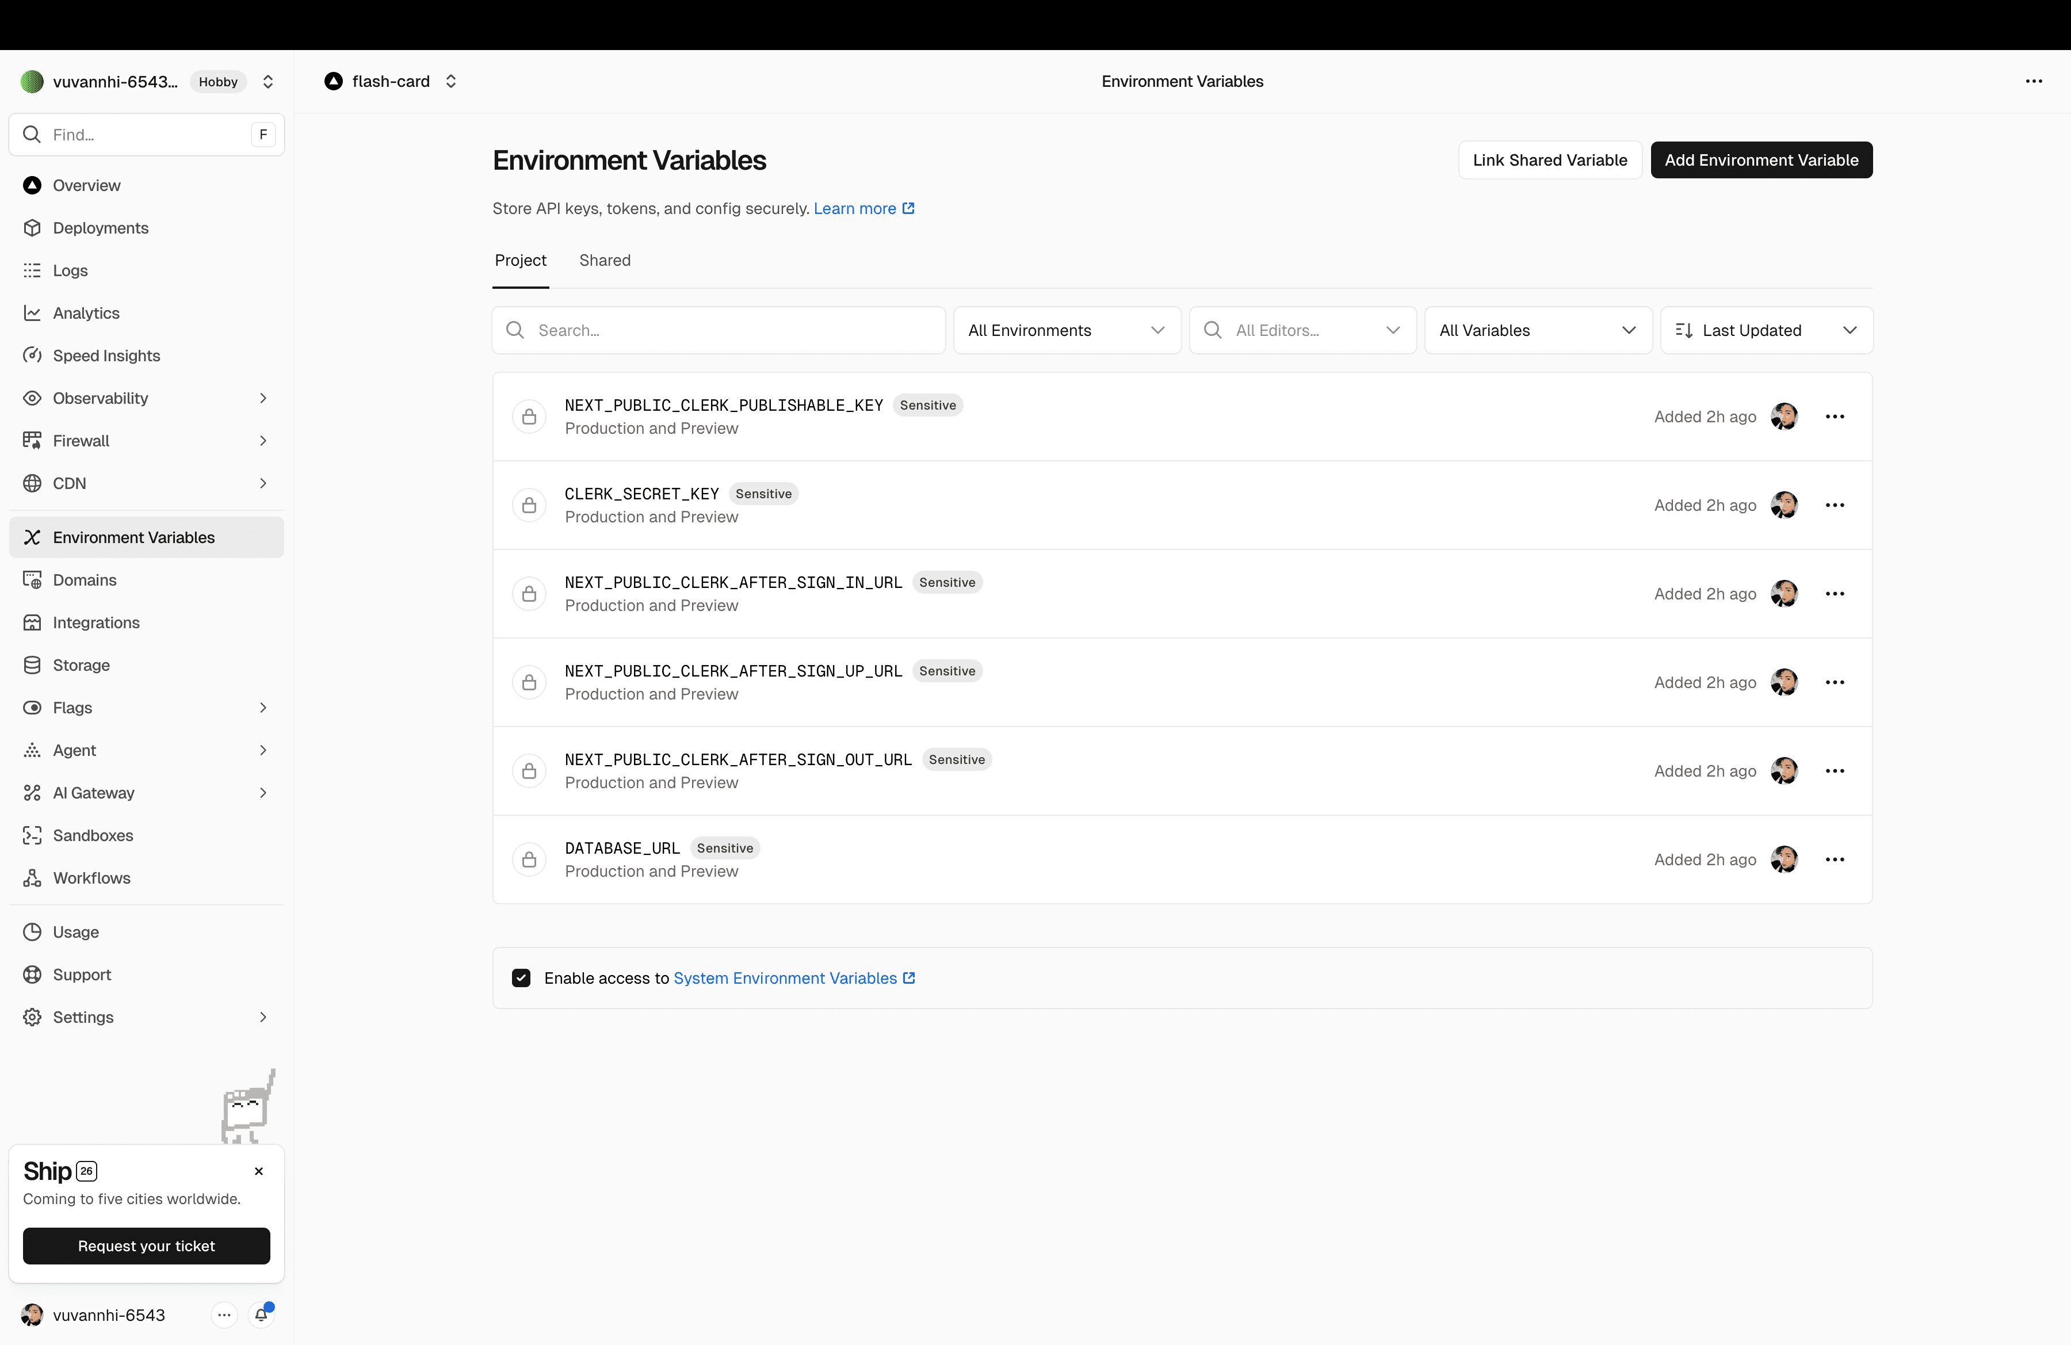This screenshot has height=1345, width=2071.
Task: Open the three-dot menu for DATABASE_URL
Action: point(1835,859)
